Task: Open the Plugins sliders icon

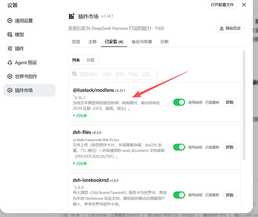Action: [10, 49]
